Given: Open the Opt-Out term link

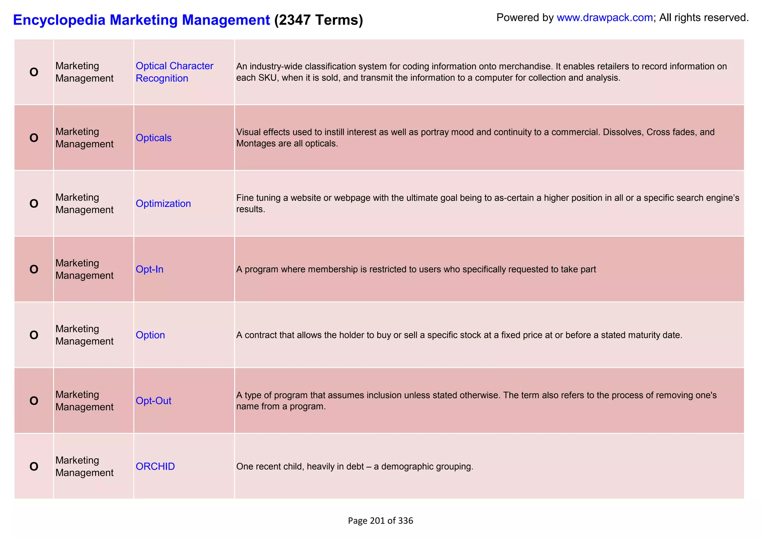Looking at the screenshot, I should click(x=154, y=401).
